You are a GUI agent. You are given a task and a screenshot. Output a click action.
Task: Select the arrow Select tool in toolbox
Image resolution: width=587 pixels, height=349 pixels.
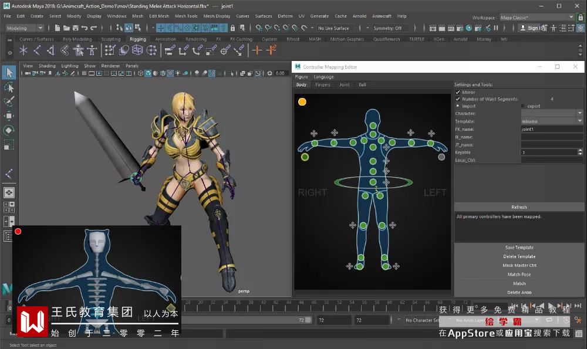[9, 72]
